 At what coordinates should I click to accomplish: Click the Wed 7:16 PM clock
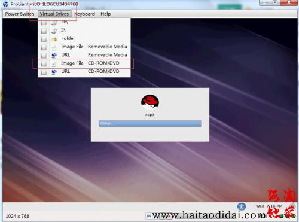(269, 206)
